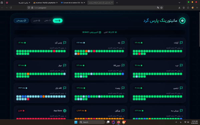Click the bookmark star in the address bar
This screenshot has width=200, height=125.
161,8
